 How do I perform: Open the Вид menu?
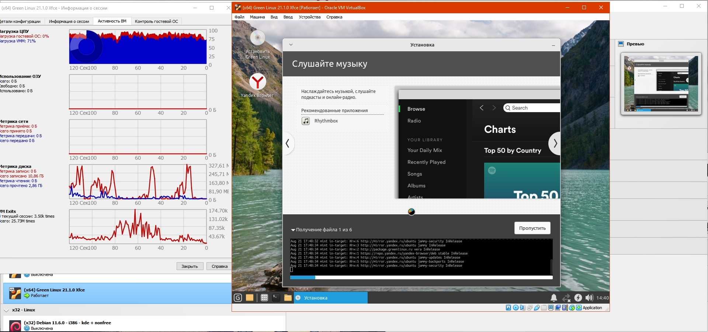[274, 17]
